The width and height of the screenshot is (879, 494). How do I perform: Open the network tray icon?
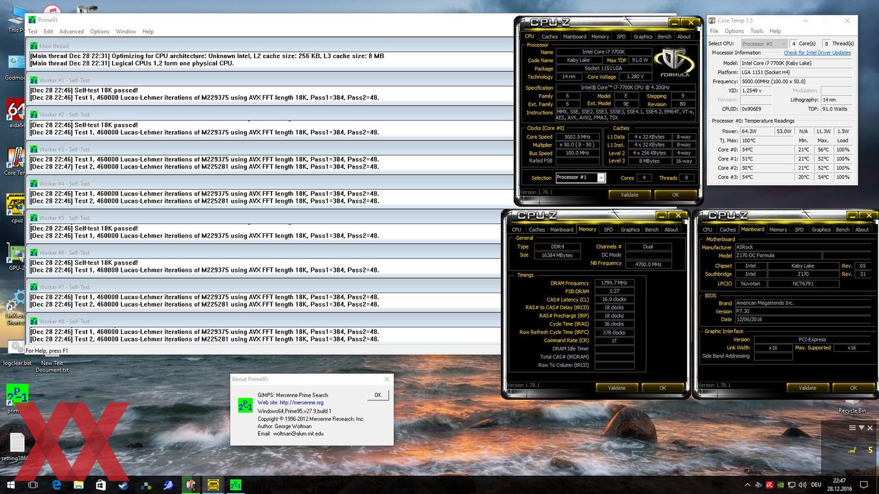791,484
